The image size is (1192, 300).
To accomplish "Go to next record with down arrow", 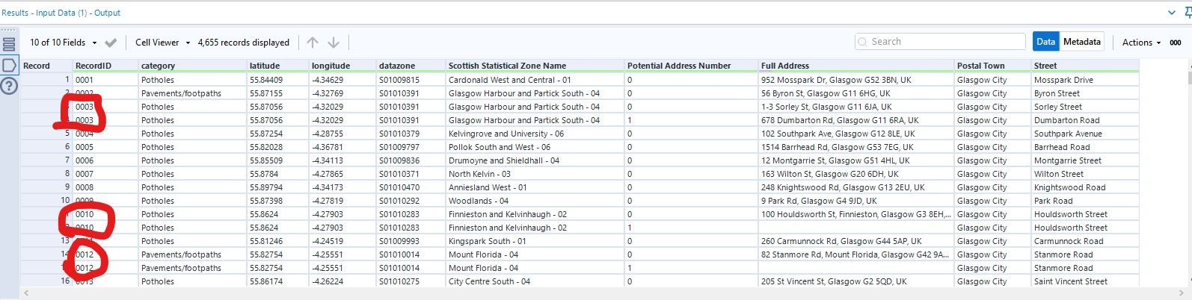I will [334, 43].
